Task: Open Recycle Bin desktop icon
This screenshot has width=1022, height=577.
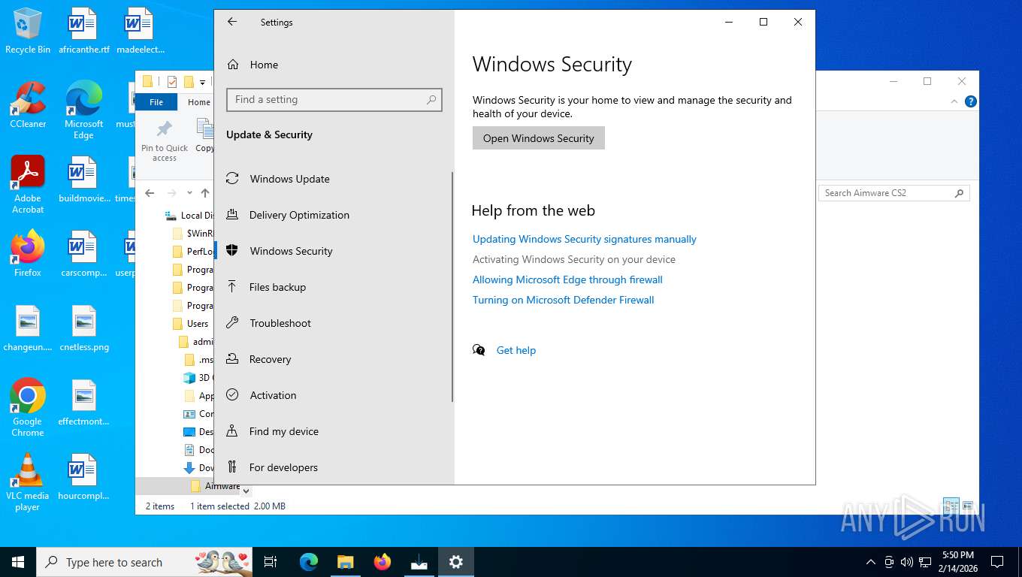Action: tap(28, 31)
